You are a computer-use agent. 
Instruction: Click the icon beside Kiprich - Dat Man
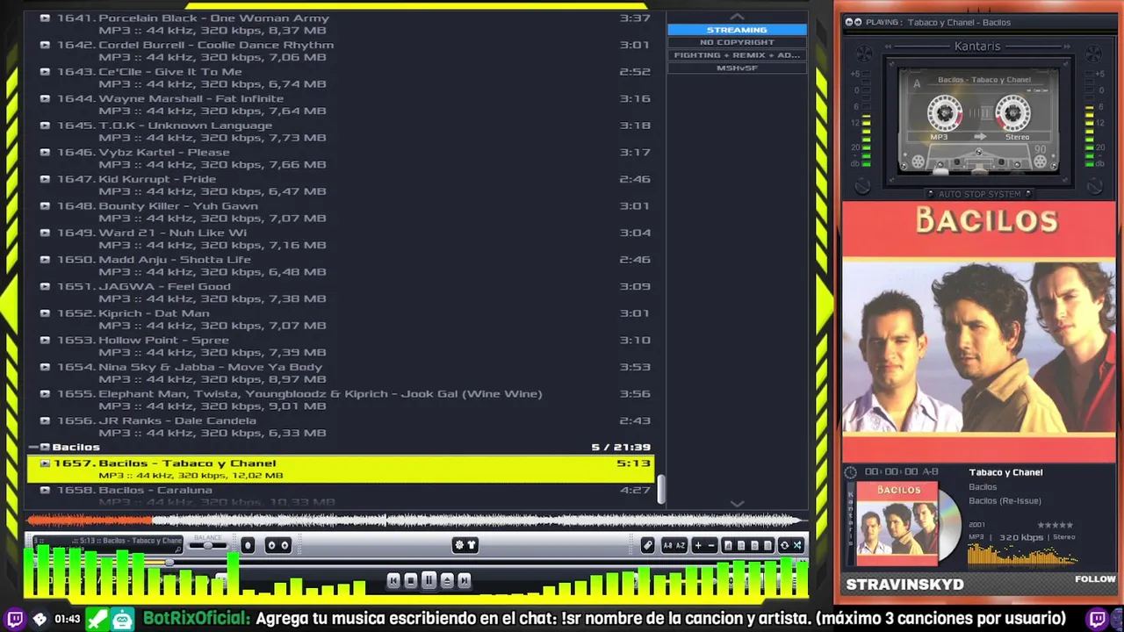point(45,313)
